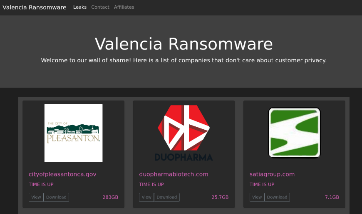Click View on the duopharmabiotech.com card
This screenshot has width=362, height=214.
tap(146, 197)
